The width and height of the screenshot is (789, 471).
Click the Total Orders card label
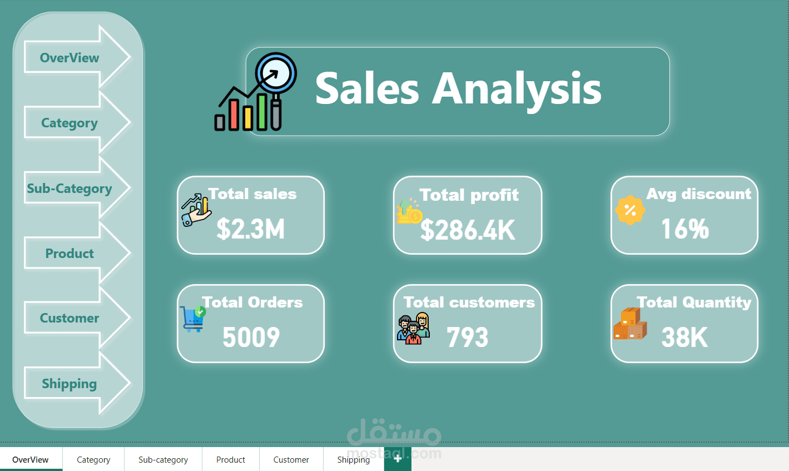coord(252,303)
